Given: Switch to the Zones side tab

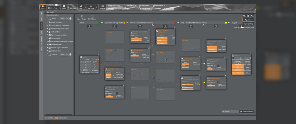Looking at the screenshot, I should click(x=41, y=19).
